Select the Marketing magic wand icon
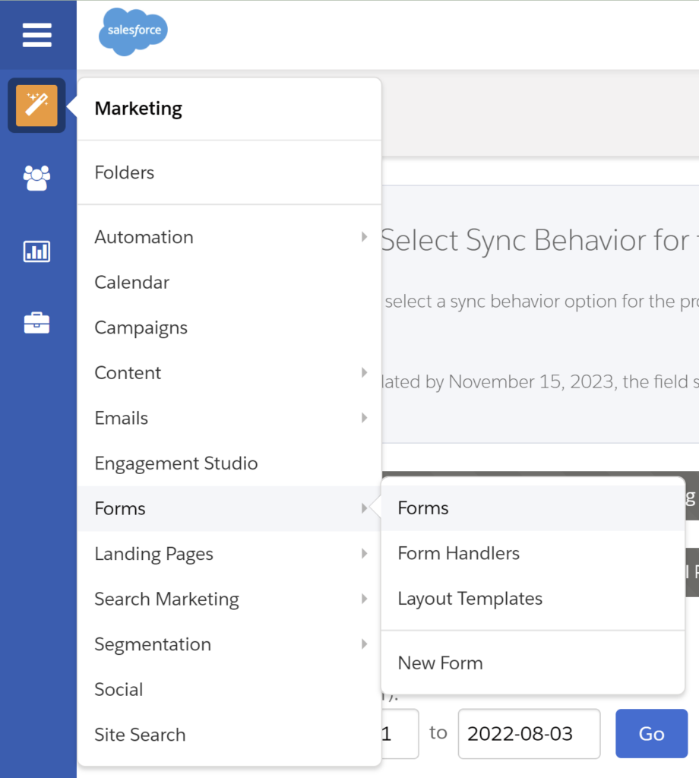 pos(36,106)
